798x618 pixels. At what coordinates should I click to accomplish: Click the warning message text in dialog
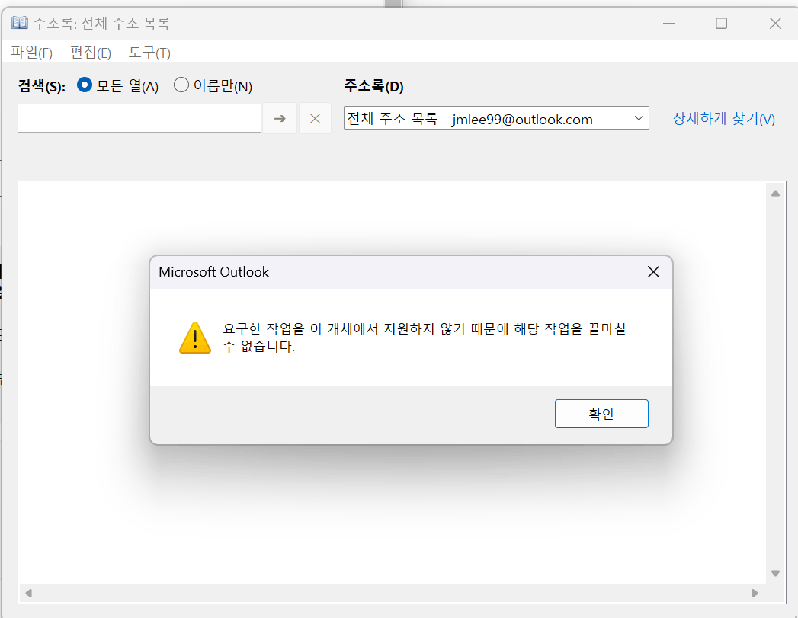(424, 338)
